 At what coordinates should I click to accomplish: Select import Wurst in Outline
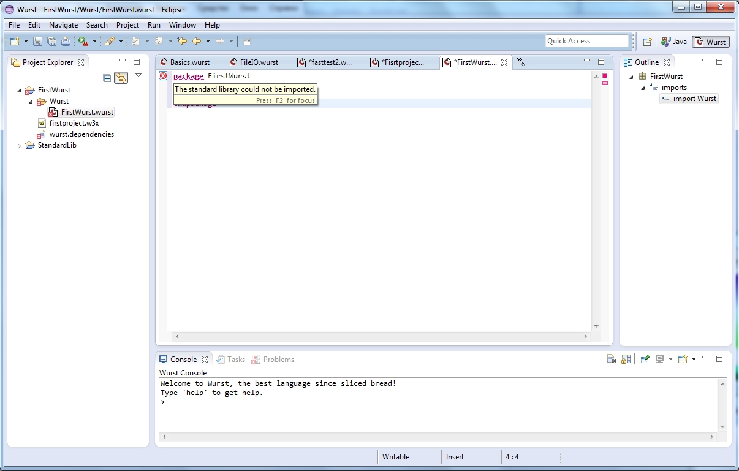click(689, 99)
